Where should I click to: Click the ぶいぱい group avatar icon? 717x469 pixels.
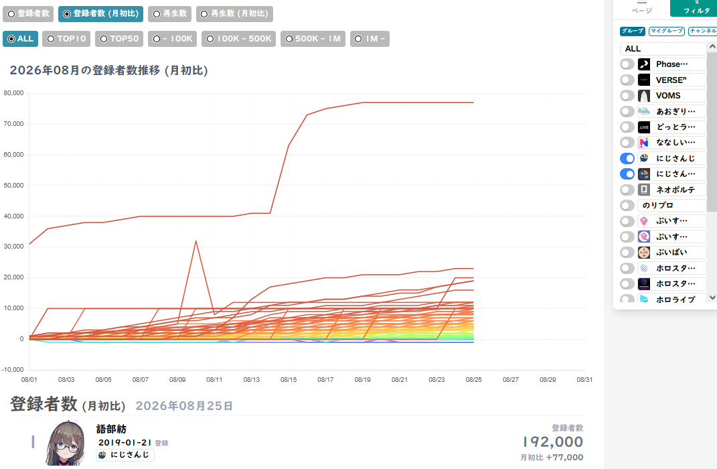tap(644, 253)
